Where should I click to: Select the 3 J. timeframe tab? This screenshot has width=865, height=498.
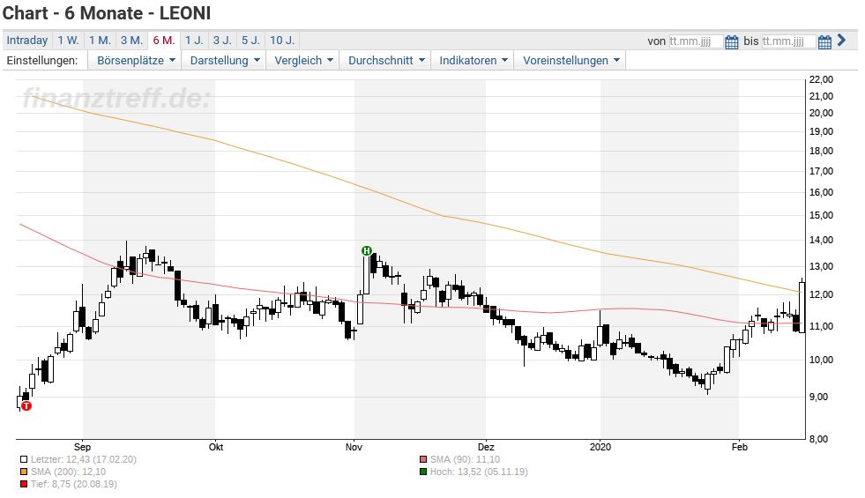tap(222, 41)
